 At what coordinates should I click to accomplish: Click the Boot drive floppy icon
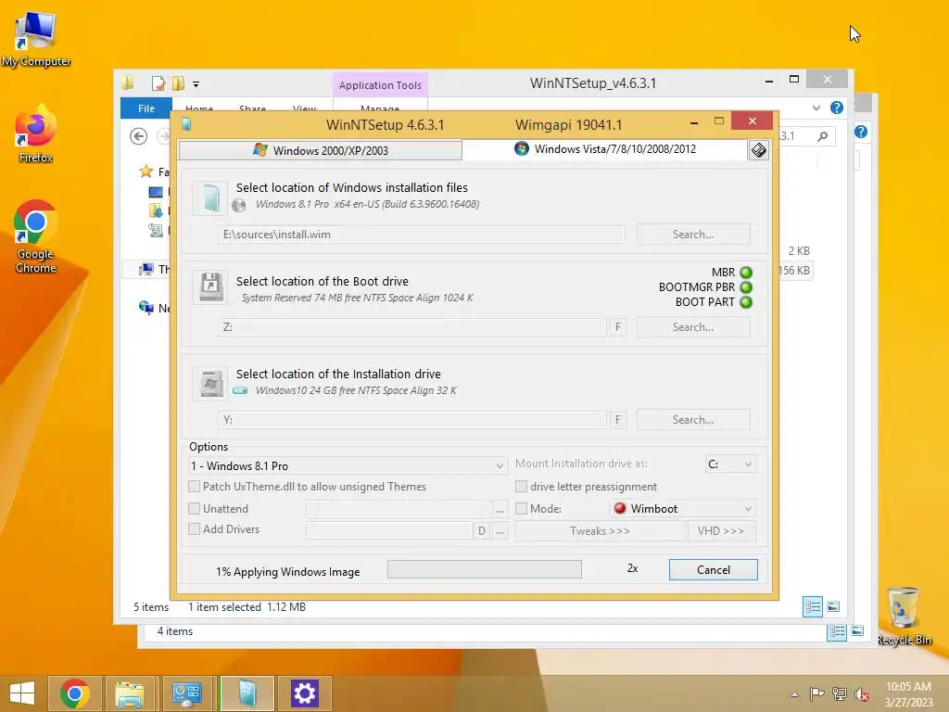210,287
